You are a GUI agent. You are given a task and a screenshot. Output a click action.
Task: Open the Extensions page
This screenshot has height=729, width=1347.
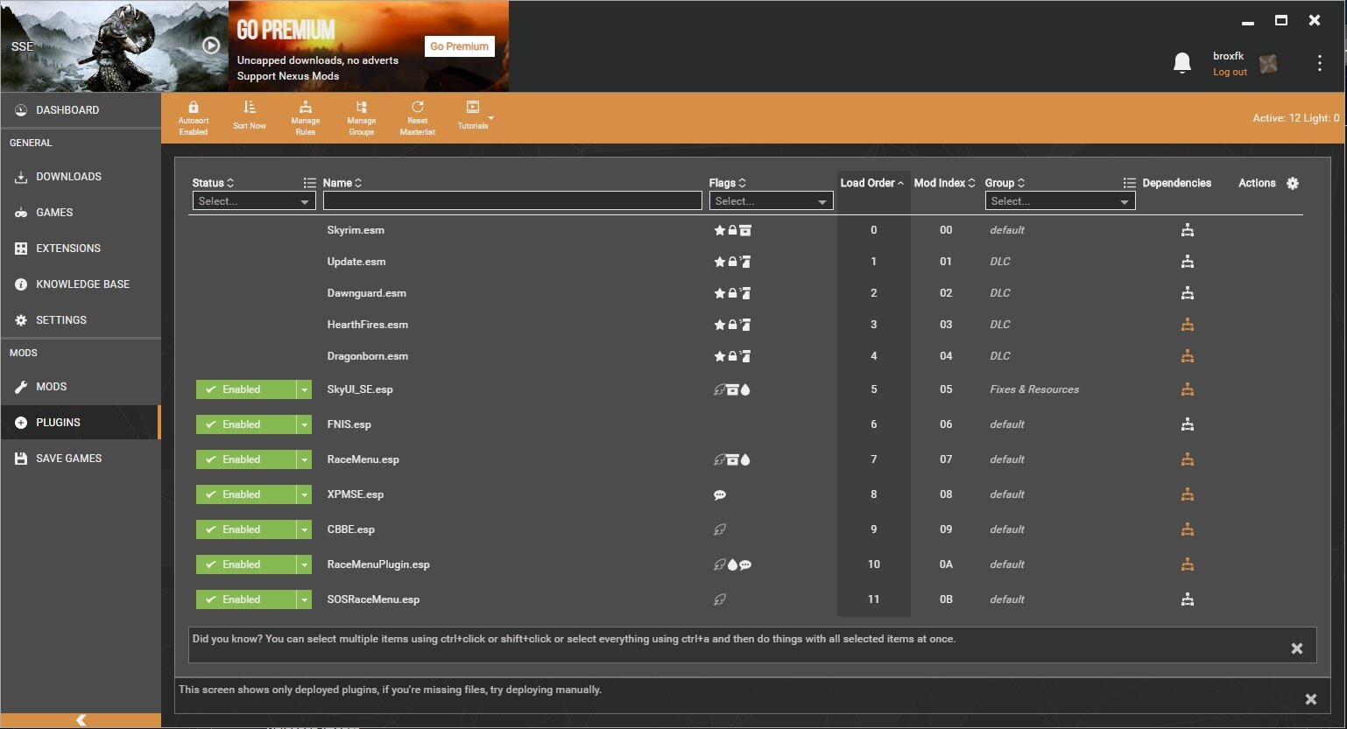pos(81,249)
